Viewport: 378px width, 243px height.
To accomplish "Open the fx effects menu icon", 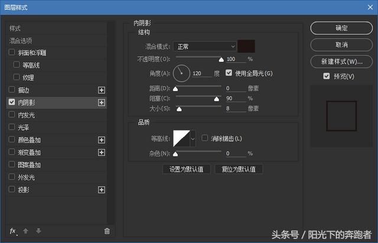I will pos(13,231).
